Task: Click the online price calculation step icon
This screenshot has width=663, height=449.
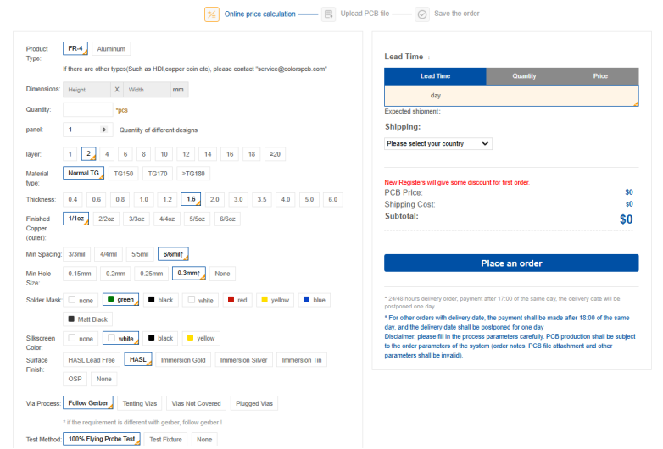Action: 212,14
